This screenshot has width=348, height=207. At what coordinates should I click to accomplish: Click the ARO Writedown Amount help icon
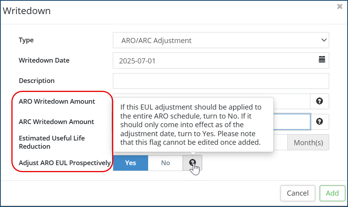pyautogui.click(x=319, y=101)
